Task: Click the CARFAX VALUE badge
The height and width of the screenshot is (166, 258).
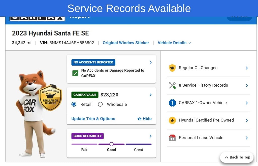Action: click(x=85, y=95)
